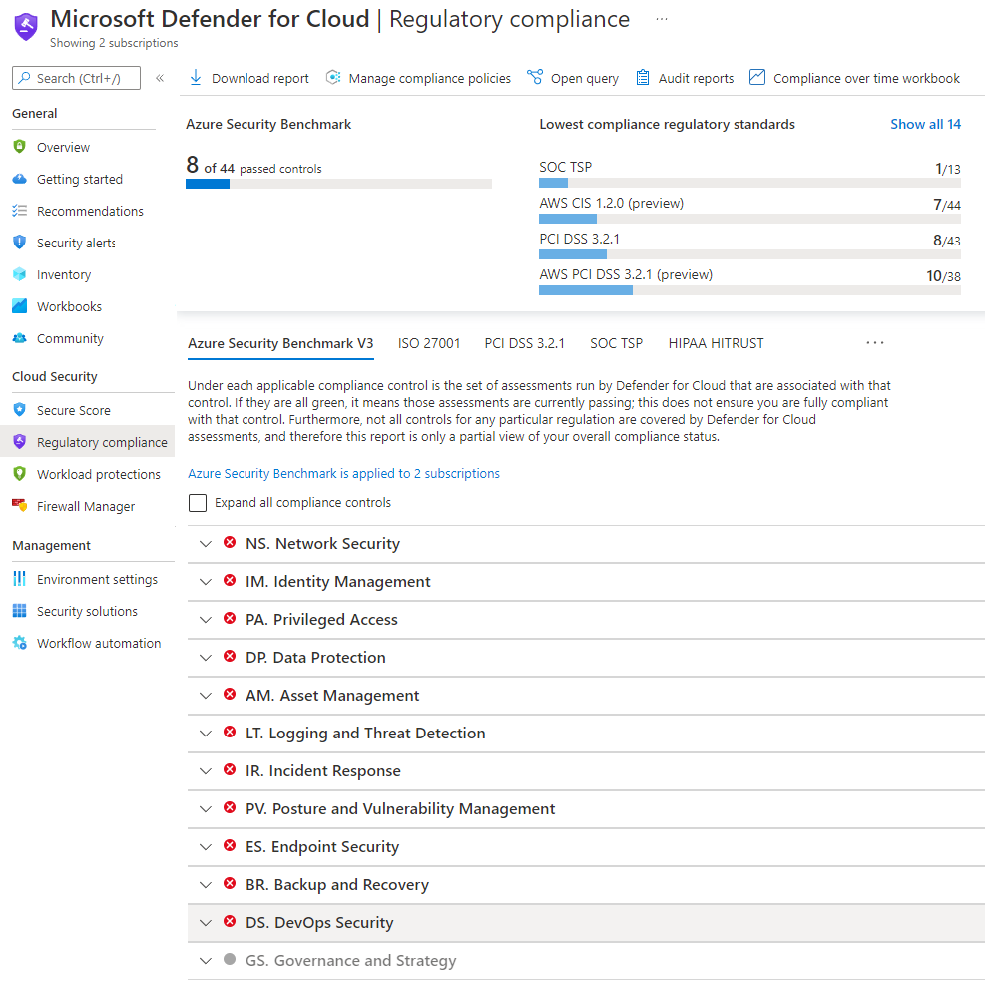
Task: Click the grey status icon for Governance and Strategy
Action: [x=230, y=959]
